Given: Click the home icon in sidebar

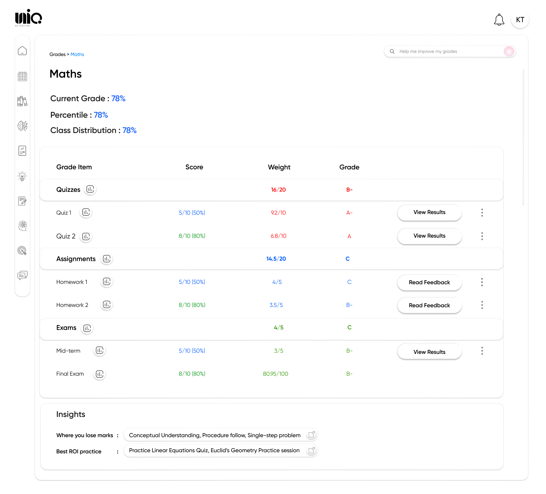Looking at the screenshot, I should [x=22, y=51].
